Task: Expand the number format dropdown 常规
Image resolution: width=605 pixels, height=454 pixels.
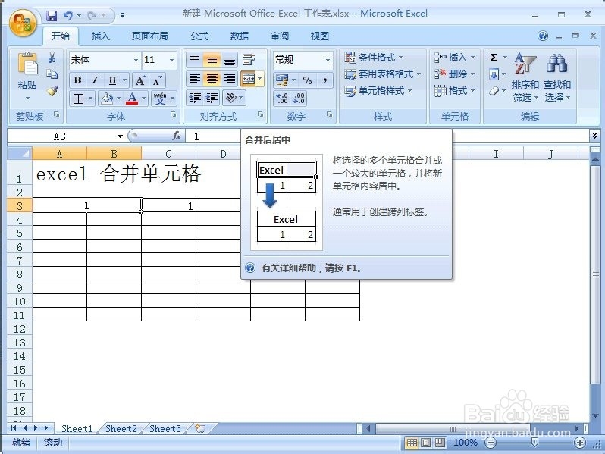Action: tap(328, 60)
